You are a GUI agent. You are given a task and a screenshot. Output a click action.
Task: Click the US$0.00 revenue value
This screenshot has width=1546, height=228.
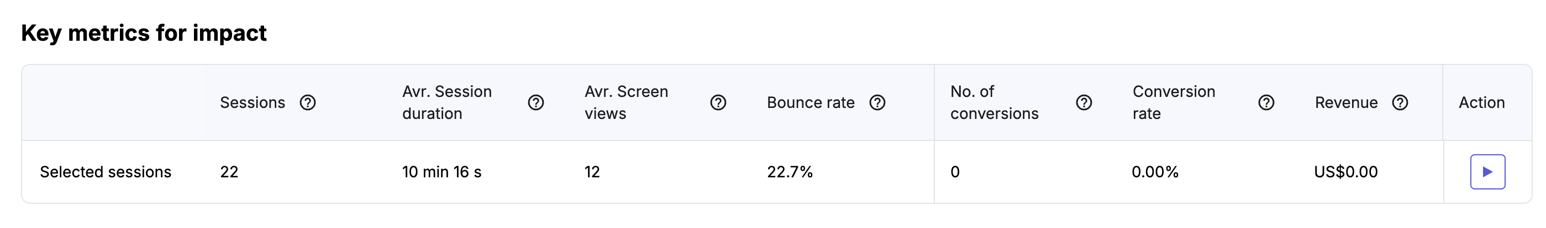tap(1346, 172)
